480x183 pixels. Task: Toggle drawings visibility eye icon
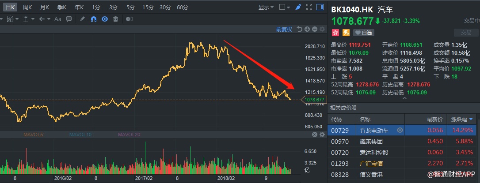pos(105,19)
